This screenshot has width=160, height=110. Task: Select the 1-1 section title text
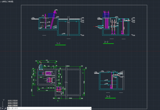58,43
